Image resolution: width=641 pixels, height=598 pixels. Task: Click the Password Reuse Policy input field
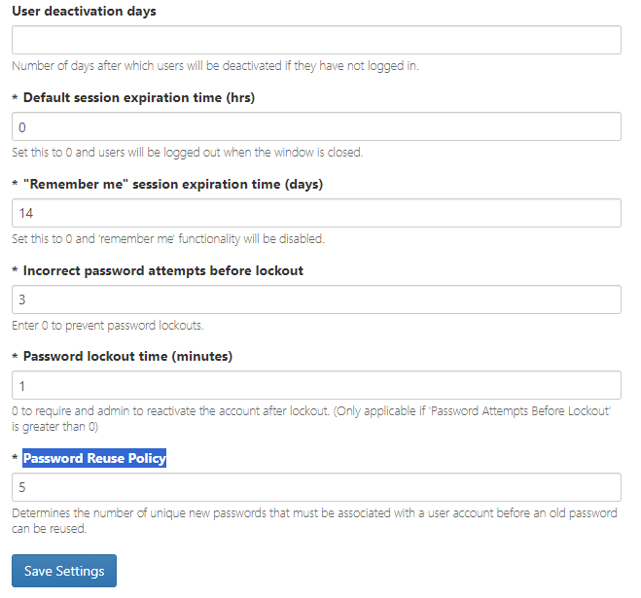(x=316, y=487)
